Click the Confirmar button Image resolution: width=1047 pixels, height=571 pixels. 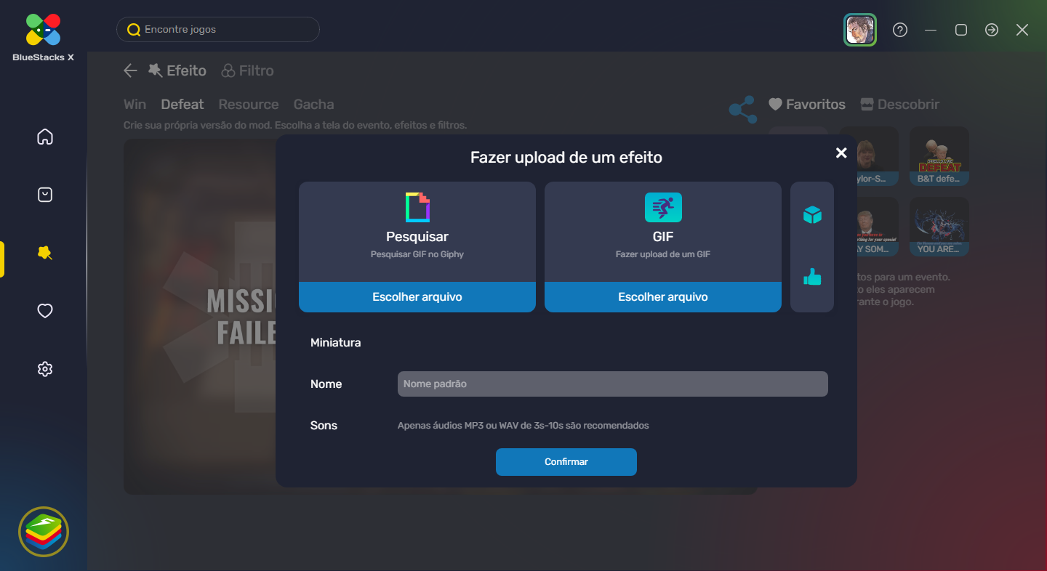click(x=566, y=462)
